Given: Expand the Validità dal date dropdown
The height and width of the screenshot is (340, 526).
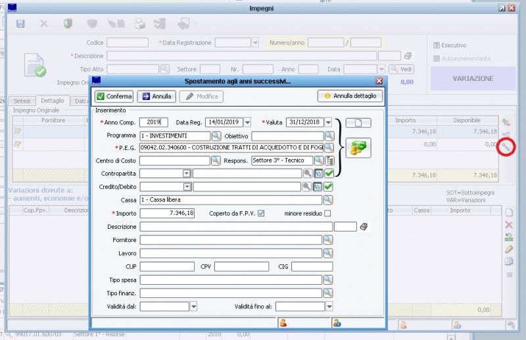Looking at the screenshot, I should coord(193,306).
